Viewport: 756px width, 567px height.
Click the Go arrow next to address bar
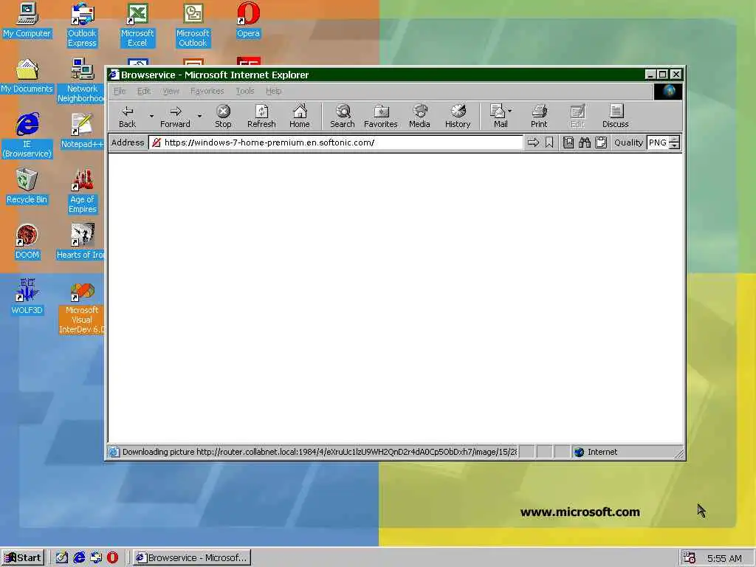click(x=533, y=142)
